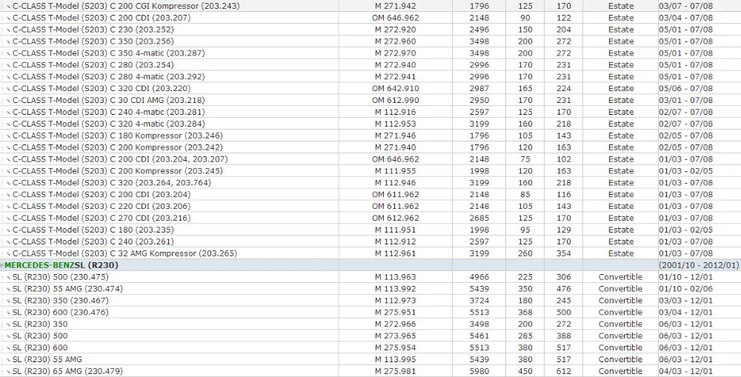Image resolution: width=741 pixels, height=377 pixels.
Task: Click displacement value 4966
Action: pos(479,277)
